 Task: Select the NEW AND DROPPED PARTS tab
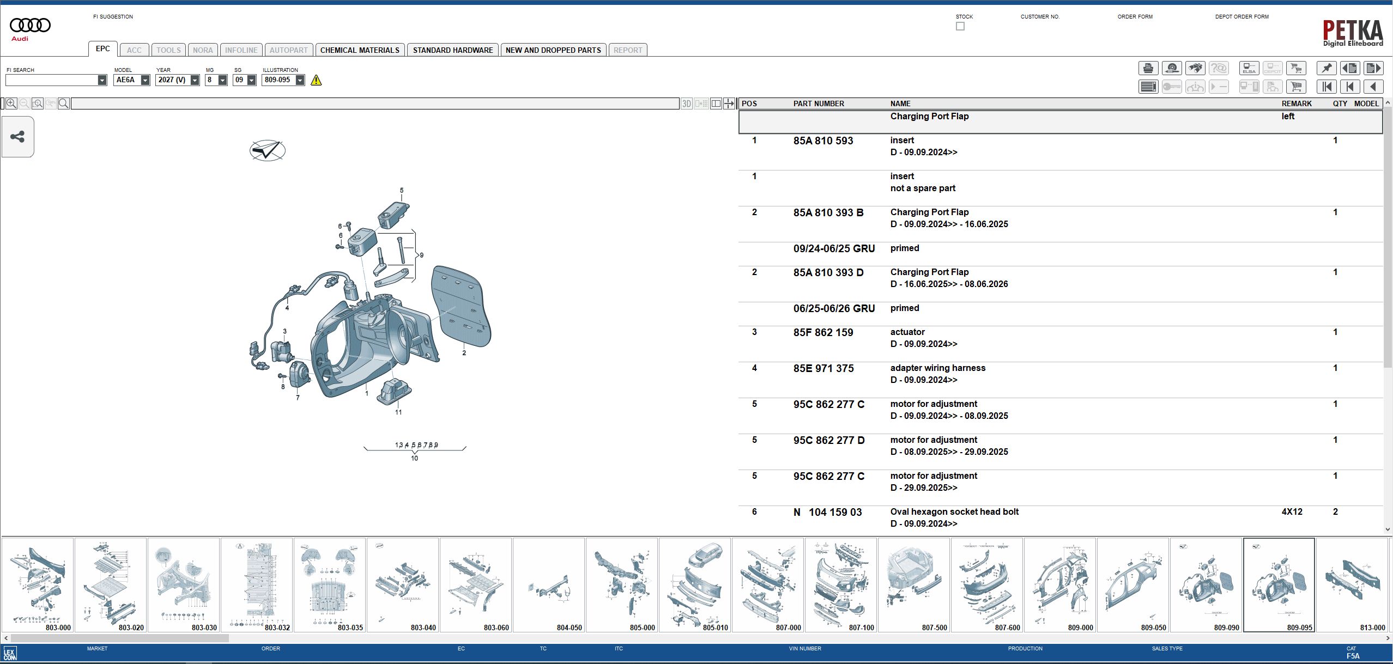tap(553, 50)
